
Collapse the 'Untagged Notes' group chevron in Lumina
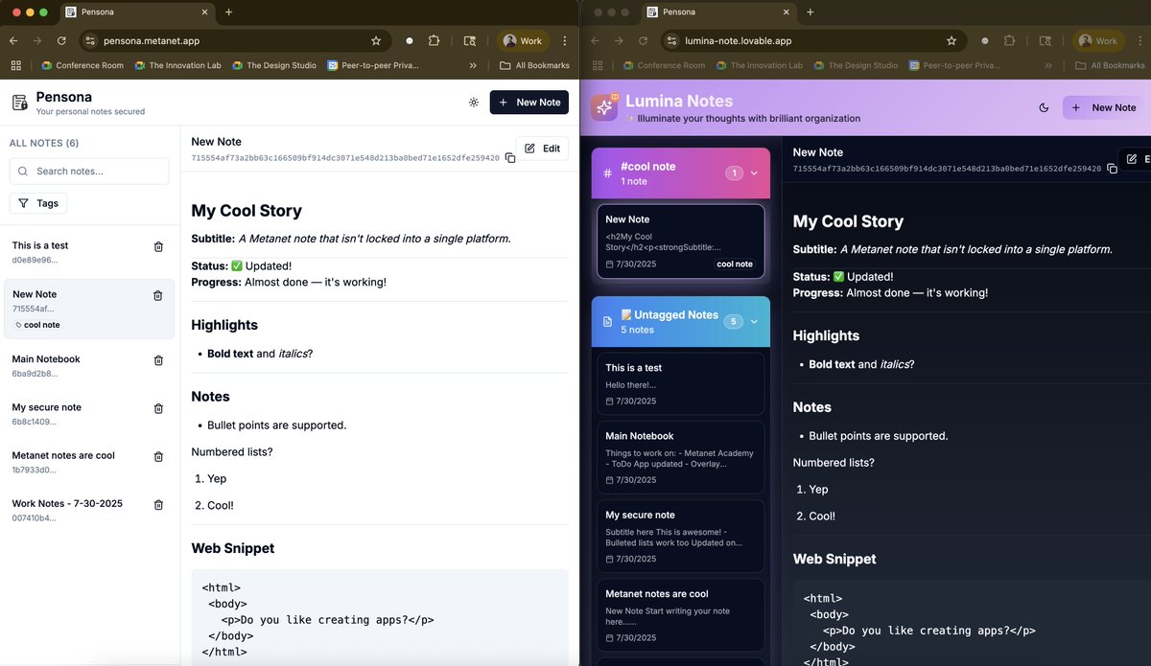(x=754, y=322)
